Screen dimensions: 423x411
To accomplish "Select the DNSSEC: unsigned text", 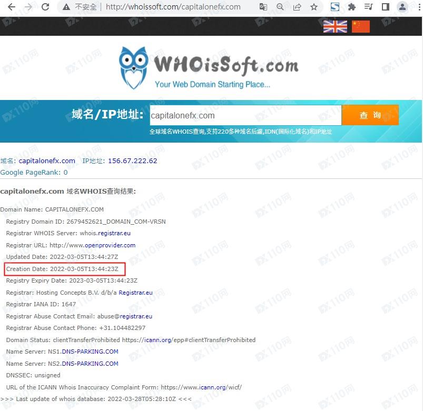I will (33, 375).
